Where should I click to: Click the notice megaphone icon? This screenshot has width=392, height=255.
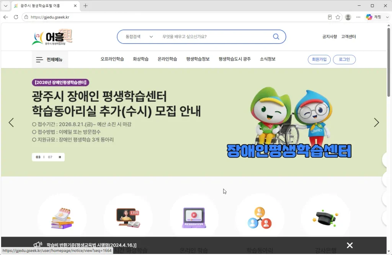tap(38, 245)
